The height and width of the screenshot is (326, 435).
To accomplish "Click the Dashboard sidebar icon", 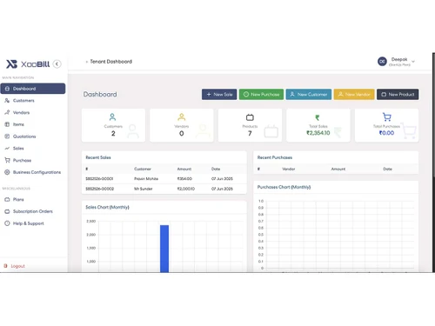I will coord(7,89).
